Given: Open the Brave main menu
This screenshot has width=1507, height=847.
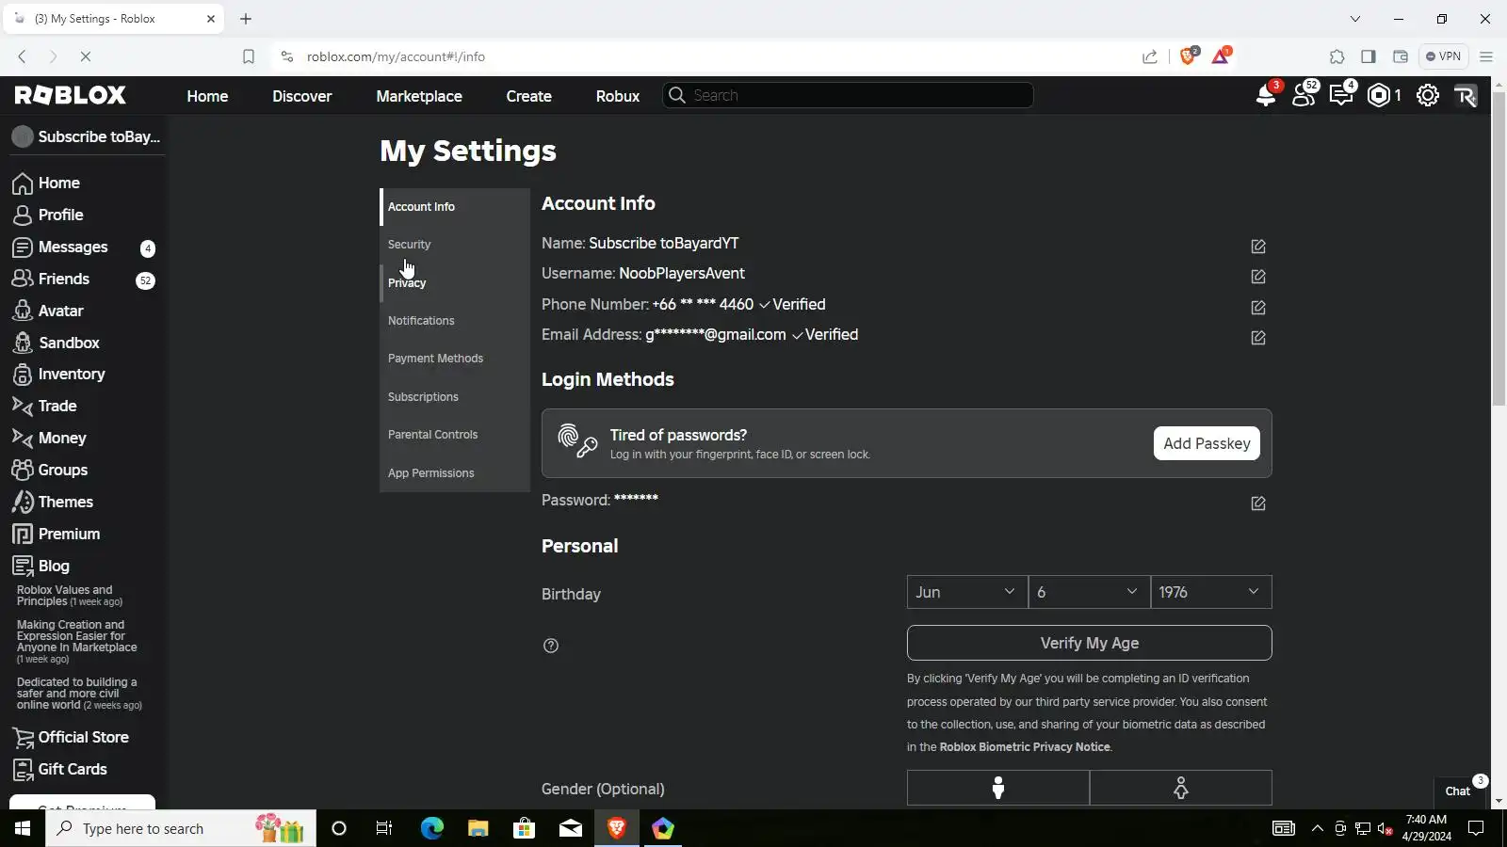Looking at the screenshot, I should (1486, 56).
